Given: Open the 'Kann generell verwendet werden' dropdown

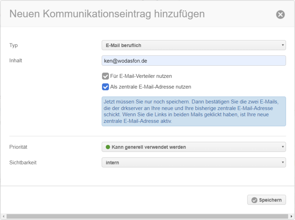Looking at the screenshot, I should pos(194,147).
